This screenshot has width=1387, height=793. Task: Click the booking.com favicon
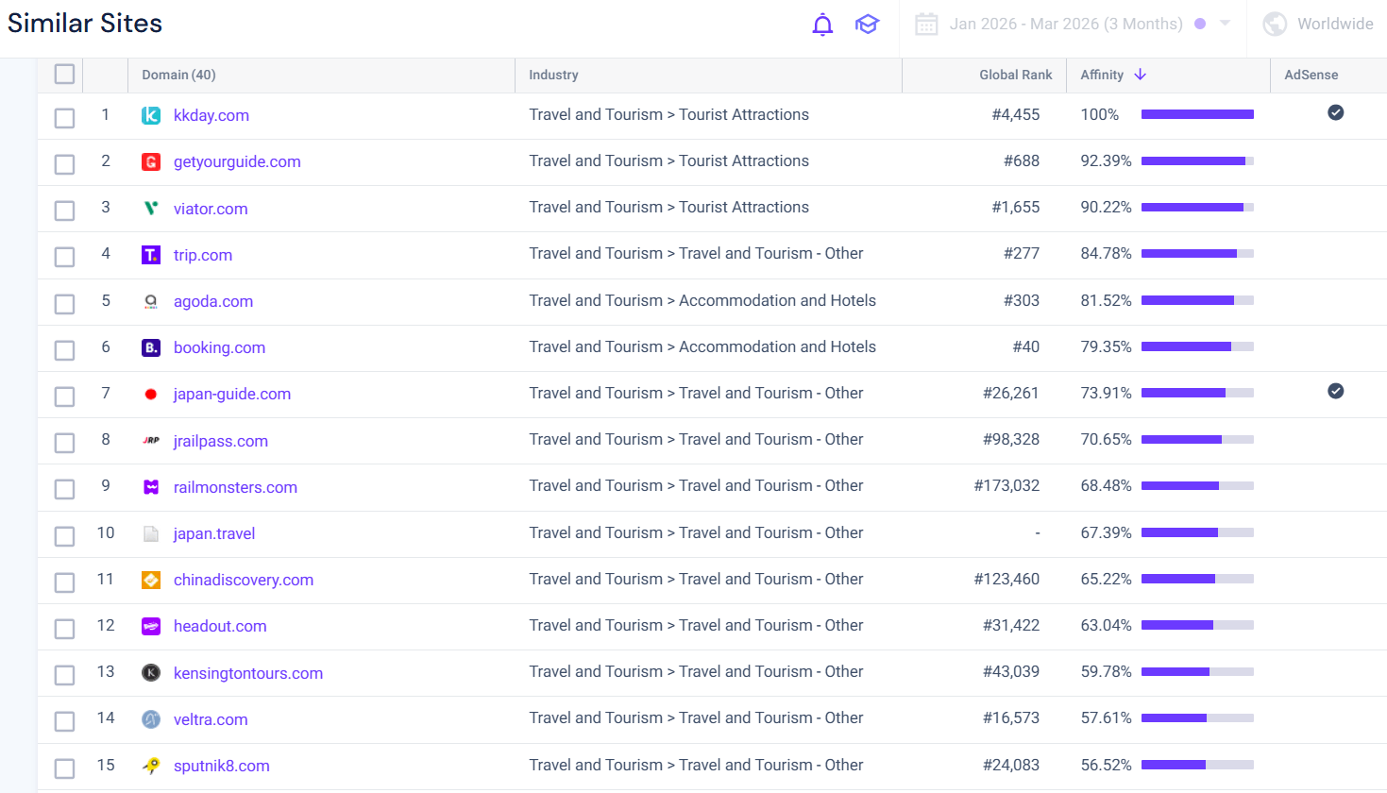(x=151, y=347)
